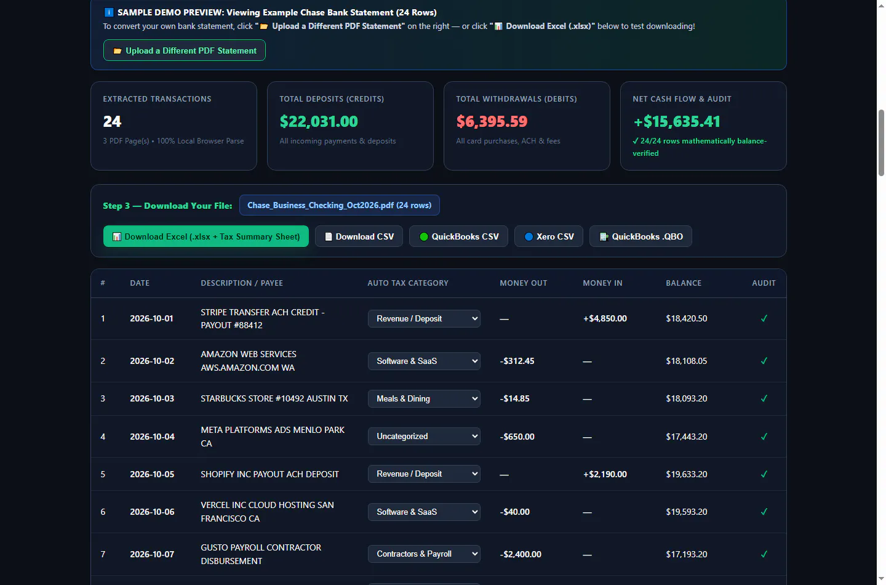This screenshot has height=585, width=886.
Task: Click the spreadsheet icon on Download Excel button
Action: [117, 236]
